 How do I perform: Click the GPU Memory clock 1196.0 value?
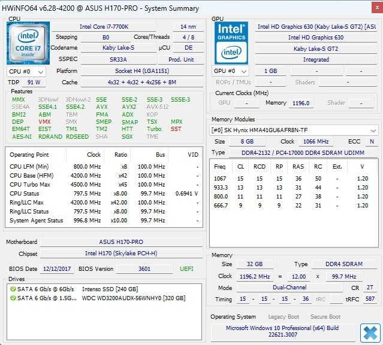(301, 103)
